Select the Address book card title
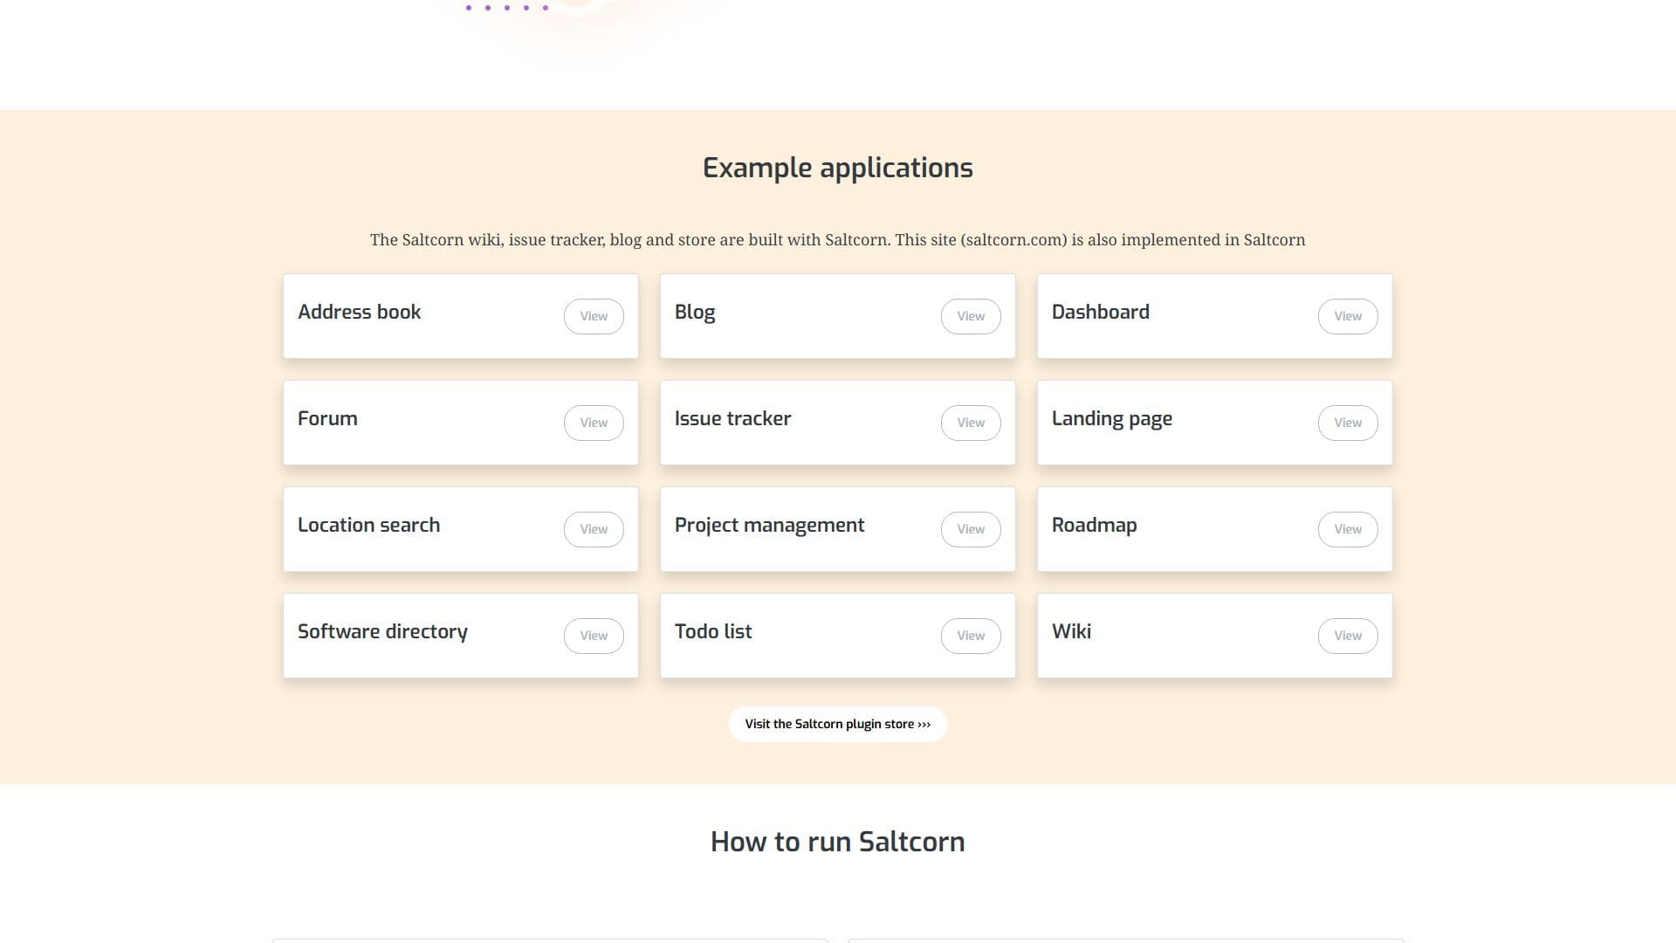 tap(359, 312)
